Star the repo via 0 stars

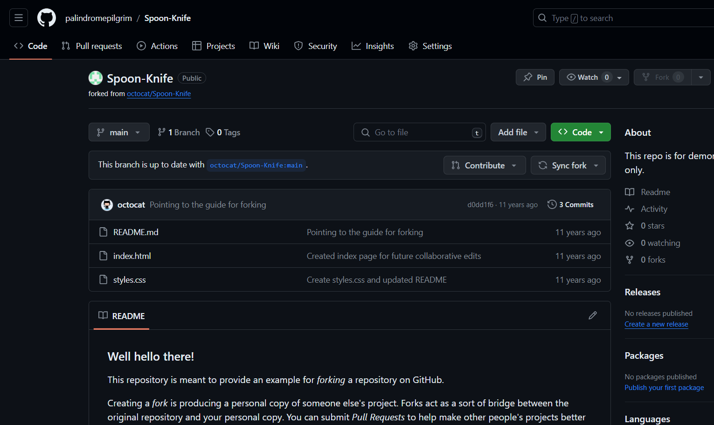[652, 226]
